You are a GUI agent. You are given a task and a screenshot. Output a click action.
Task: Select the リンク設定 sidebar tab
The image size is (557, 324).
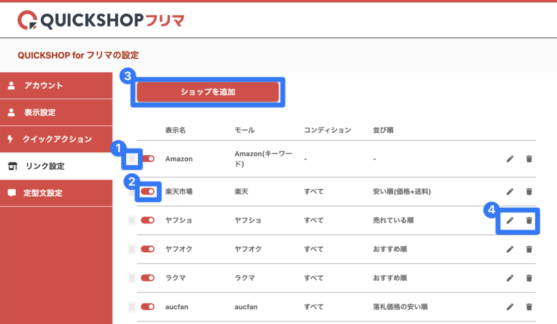[x=56, y=166]
